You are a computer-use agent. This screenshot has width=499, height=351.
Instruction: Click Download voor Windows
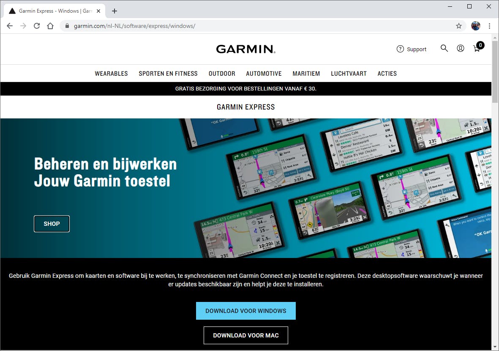click(245, 311)
